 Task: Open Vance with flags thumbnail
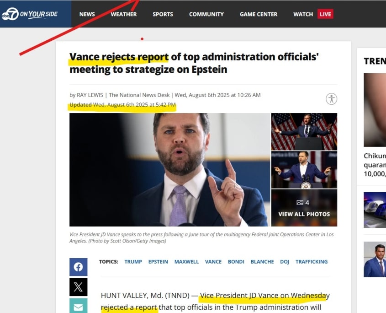pyautogui.click(x=304, y=132)
